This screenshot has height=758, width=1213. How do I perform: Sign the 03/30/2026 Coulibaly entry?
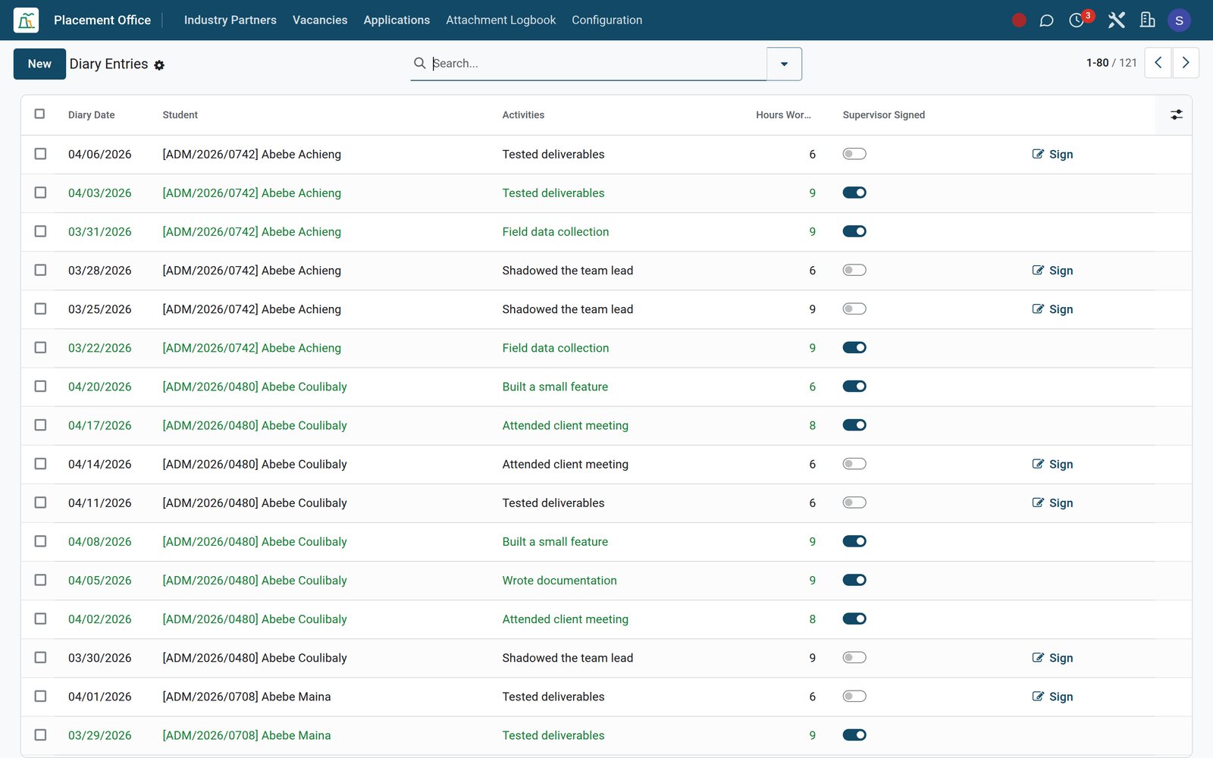pyautogui.click(x=1052, y=658)
